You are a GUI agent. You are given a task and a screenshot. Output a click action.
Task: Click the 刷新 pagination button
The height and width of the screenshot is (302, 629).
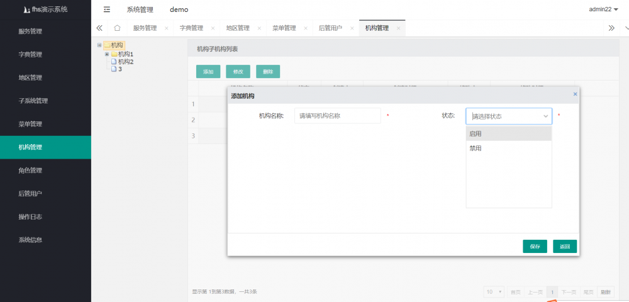(606, 292)
